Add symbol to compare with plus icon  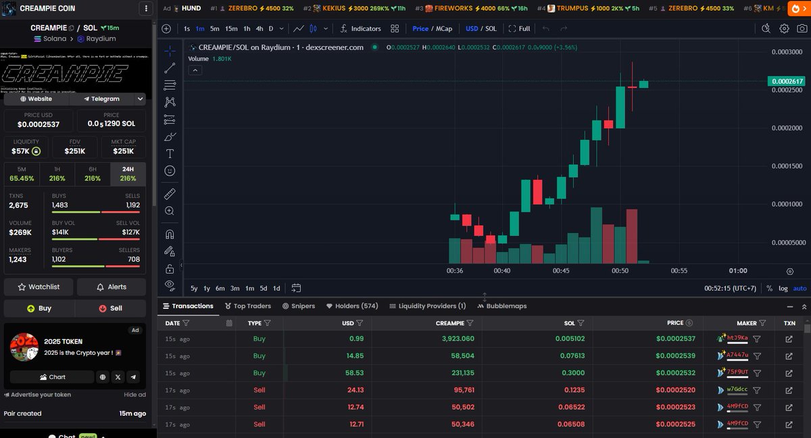click(x=167, y=28)
